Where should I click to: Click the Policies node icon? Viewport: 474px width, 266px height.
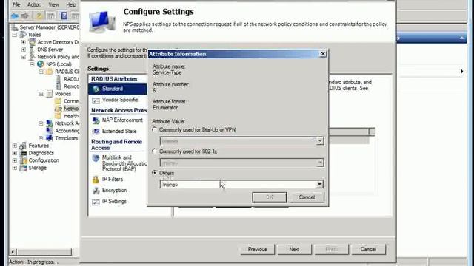coord(50,94)
